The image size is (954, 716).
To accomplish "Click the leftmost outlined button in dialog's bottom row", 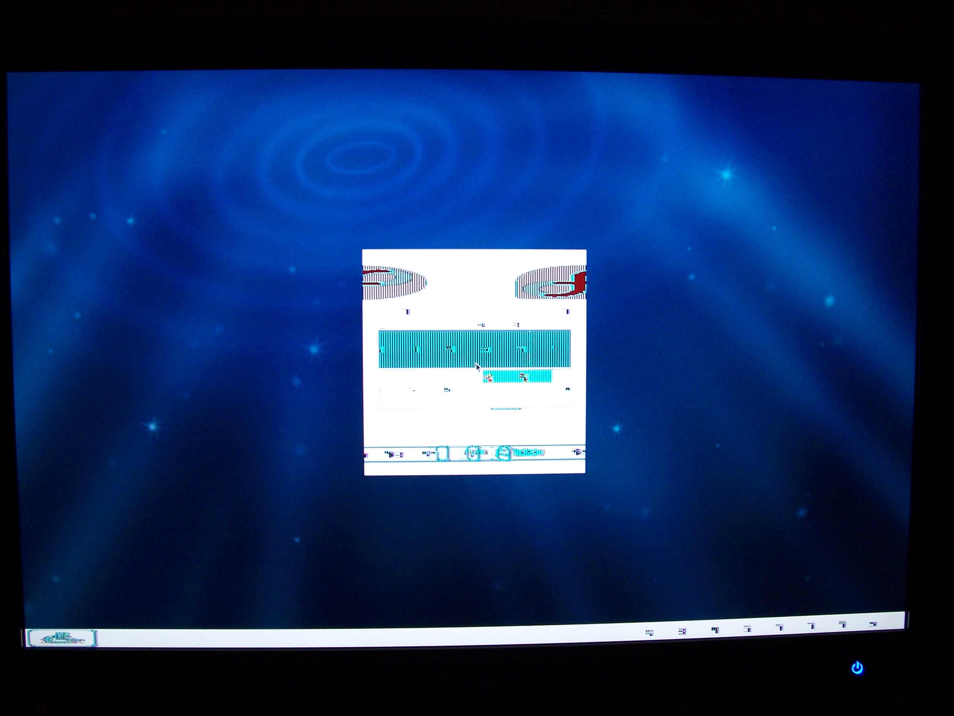I will pyautogui.click(x=443, y=453).
